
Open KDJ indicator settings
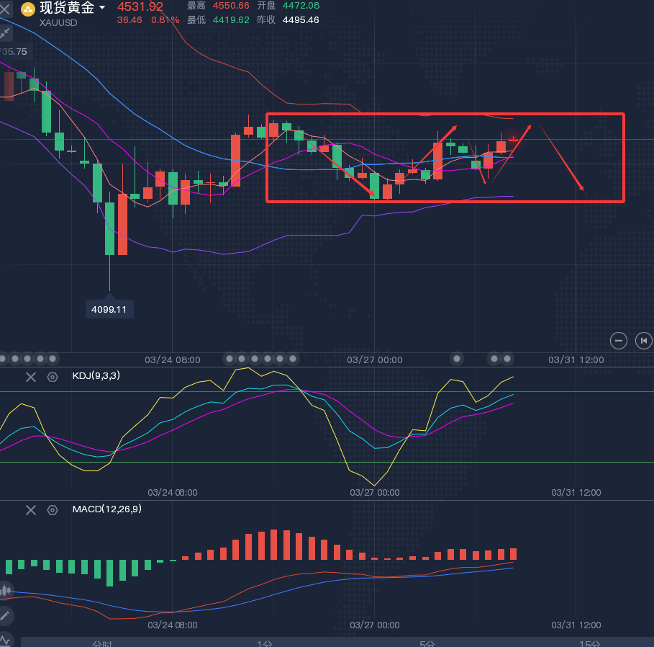click(x=52, y=377)
